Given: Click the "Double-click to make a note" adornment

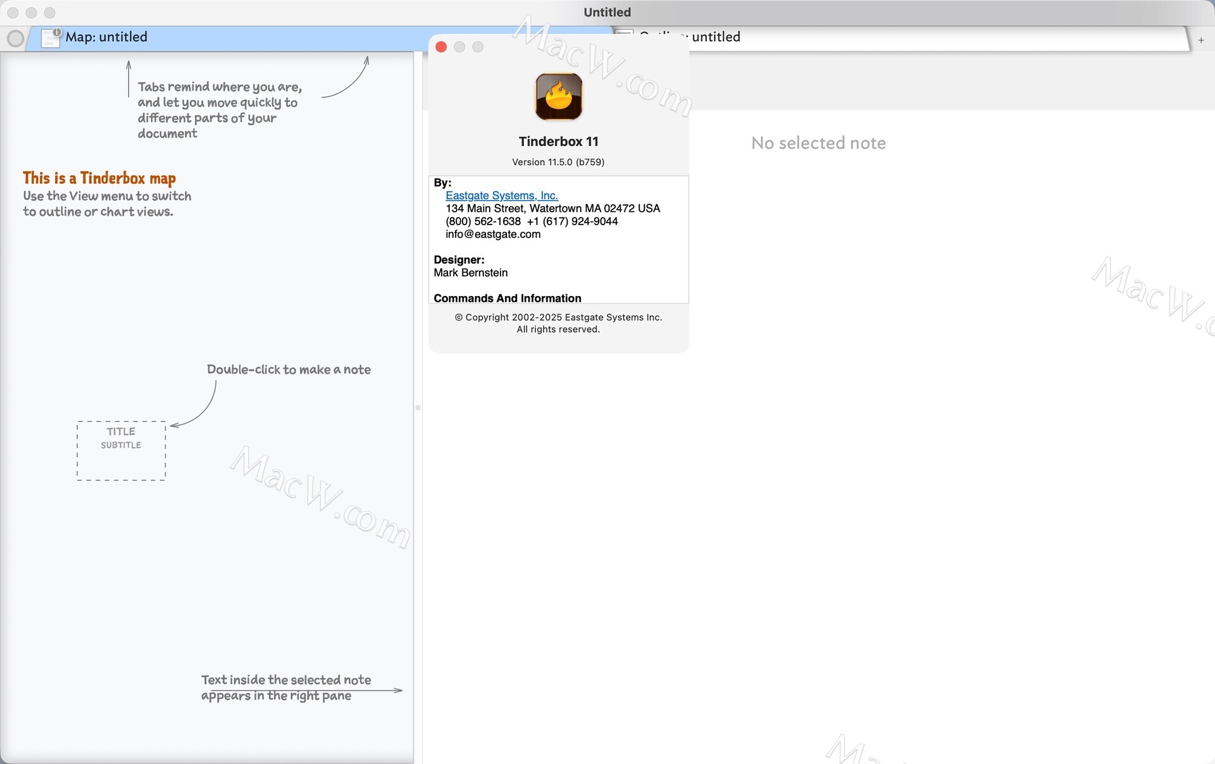Looking at the screenshot, I should click(289, 369).
